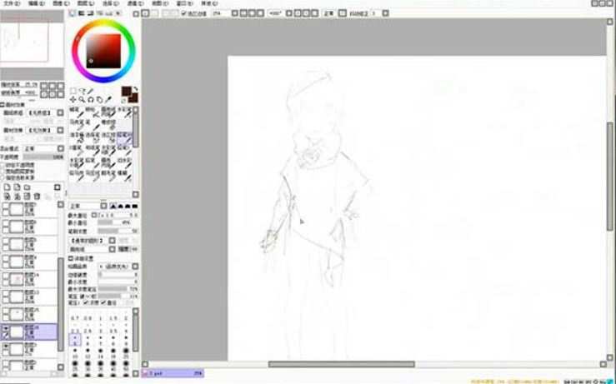616x384 pixels.
Task: Toggle the selection edge checkbox in toolbar
Action: 184,14
